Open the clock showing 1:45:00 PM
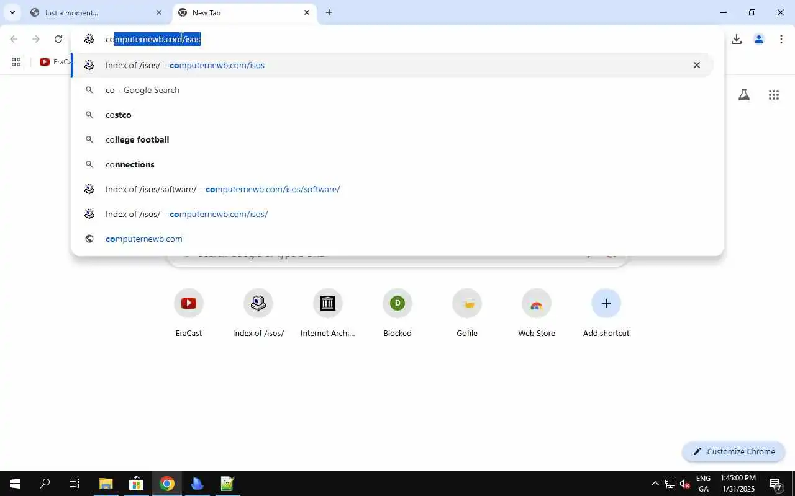The image size is (795, 496). [x=738, y=484]
